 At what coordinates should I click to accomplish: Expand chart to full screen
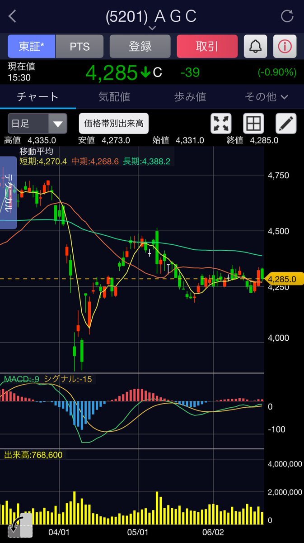221,123
